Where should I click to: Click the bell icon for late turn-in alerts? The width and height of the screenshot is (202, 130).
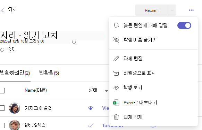[x=116, y=25]
